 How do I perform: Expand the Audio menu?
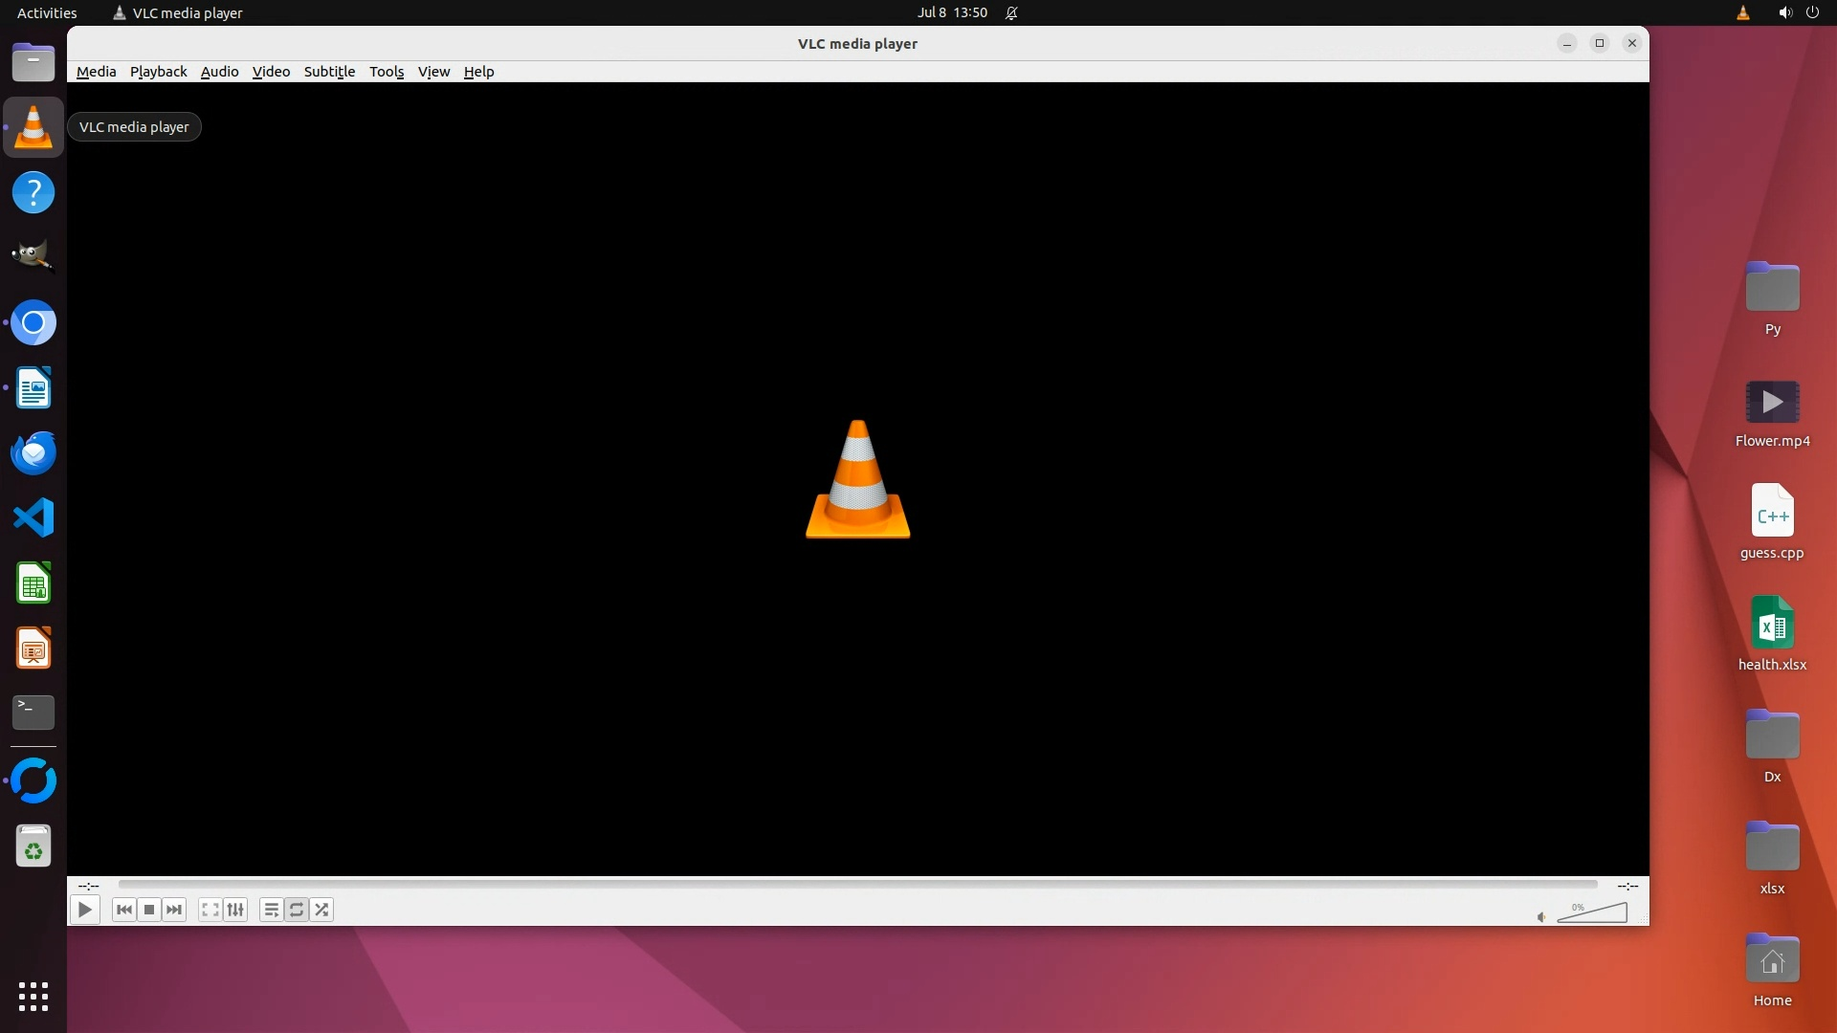click(x=219, y=72)
